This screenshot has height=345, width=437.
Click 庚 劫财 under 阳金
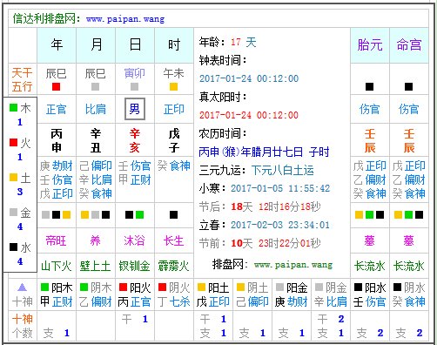(x=292, y=301)
